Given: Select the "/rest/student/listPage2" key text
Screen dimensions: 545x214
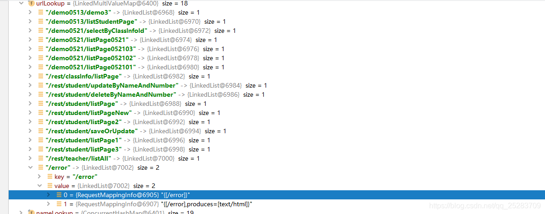Looking at the screenshot, I should point(83,122).
